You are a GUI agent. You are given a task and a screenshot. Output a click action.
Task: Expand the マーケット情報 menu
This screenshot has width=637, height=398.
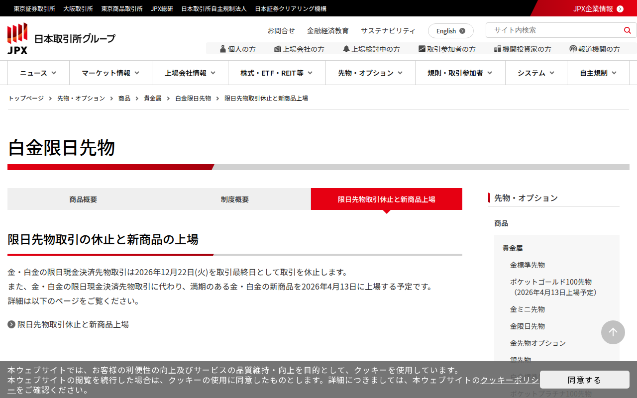click(110, 73)
